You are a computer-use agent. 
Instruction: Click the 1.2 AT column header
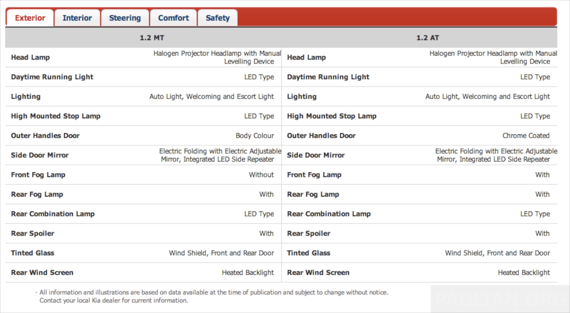coord(427,38)
